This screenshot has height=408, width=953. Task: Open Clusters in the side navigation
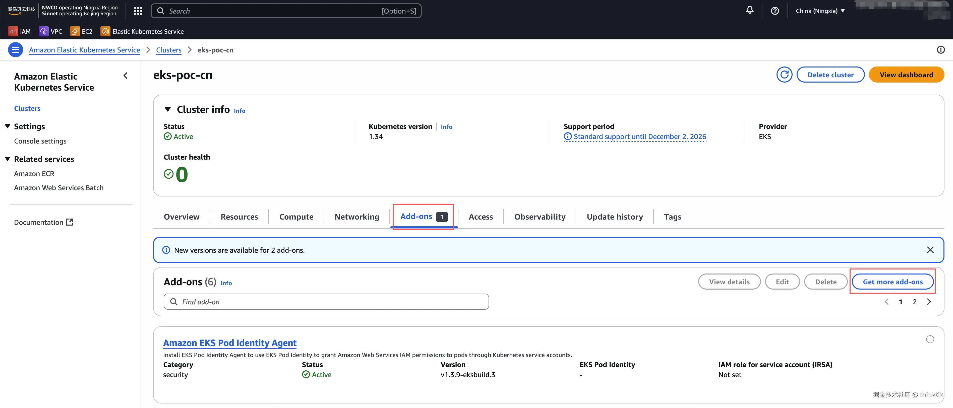27,108
